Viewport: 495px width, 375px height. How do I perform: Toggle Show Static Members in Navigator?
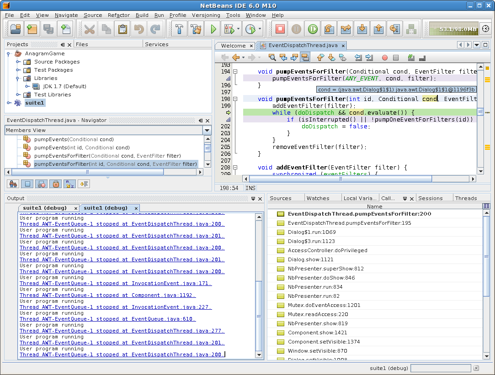(42, 184)
